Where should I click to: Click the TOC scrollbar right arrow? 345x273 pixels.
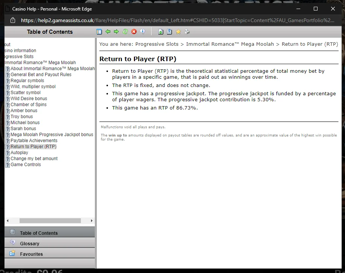pos(92,220)
